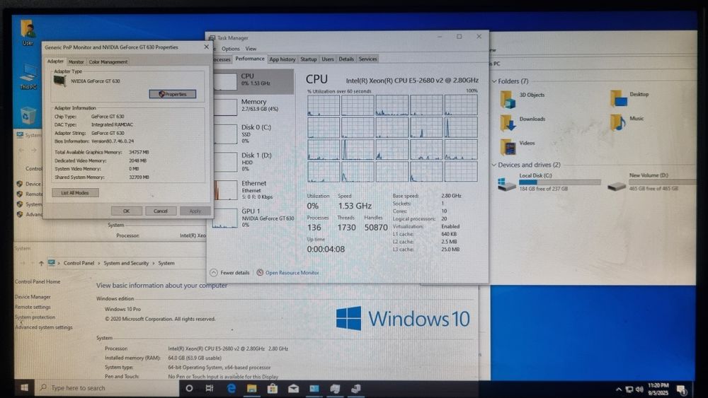Screen dimensions: 708x398
Task: Switch to the Monitor tab
Action: pos(76,62)
